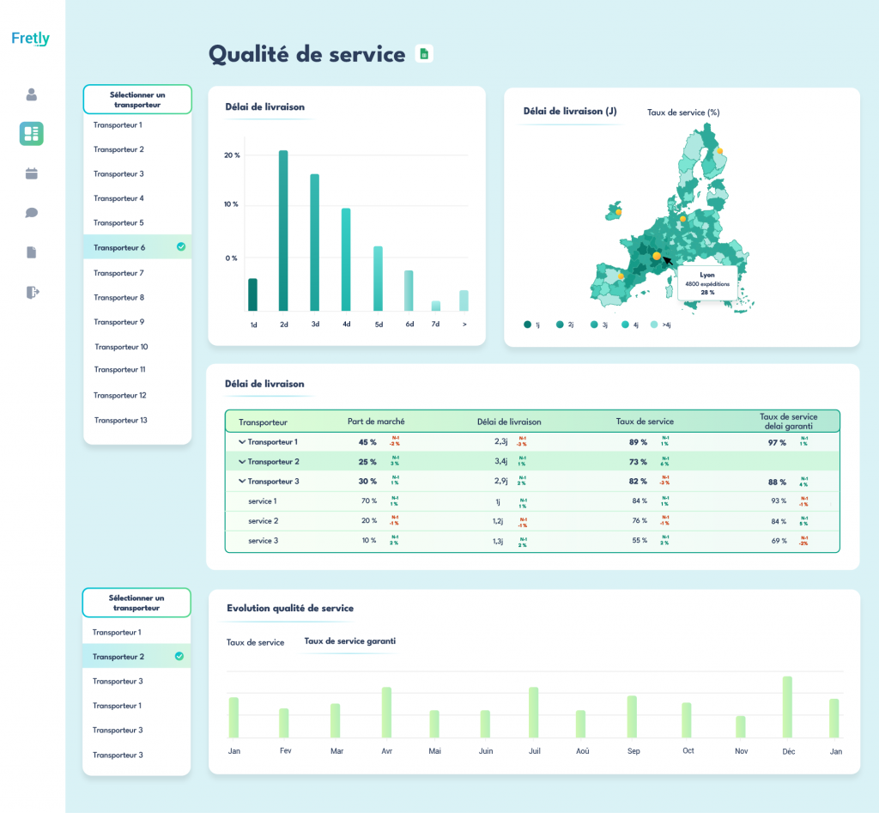The height and width of the screenshot is (813, 879).
Task: Click the bottom Sélectionner un transporteur button
Action: (136, 603)
